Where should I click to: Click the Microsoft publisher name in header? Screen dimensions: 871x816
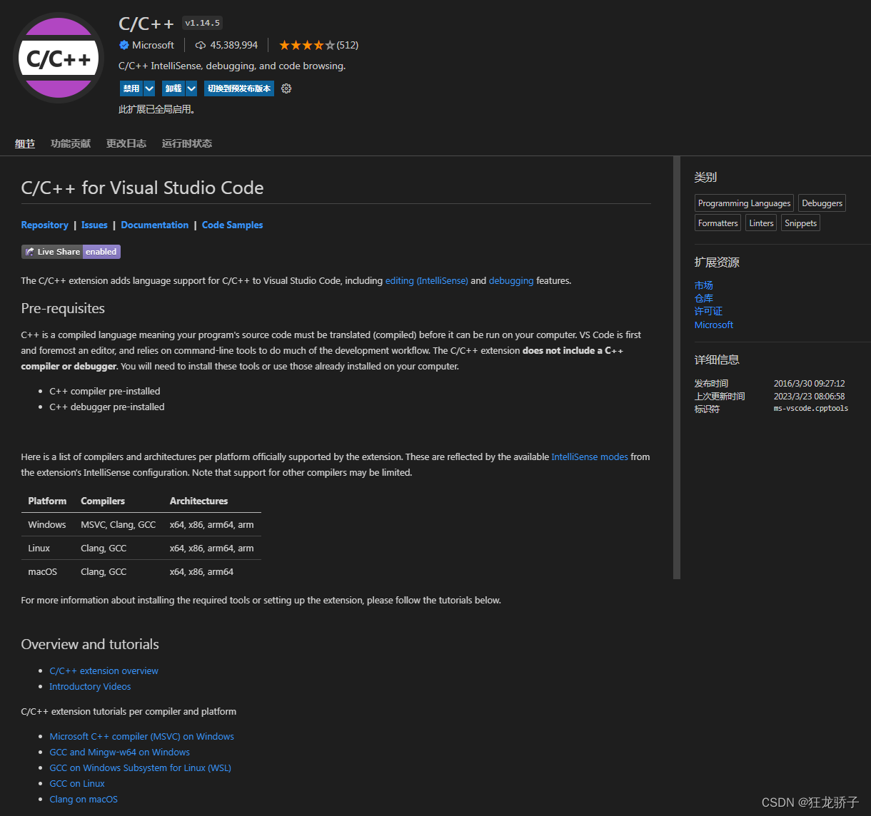coord(153,45)
